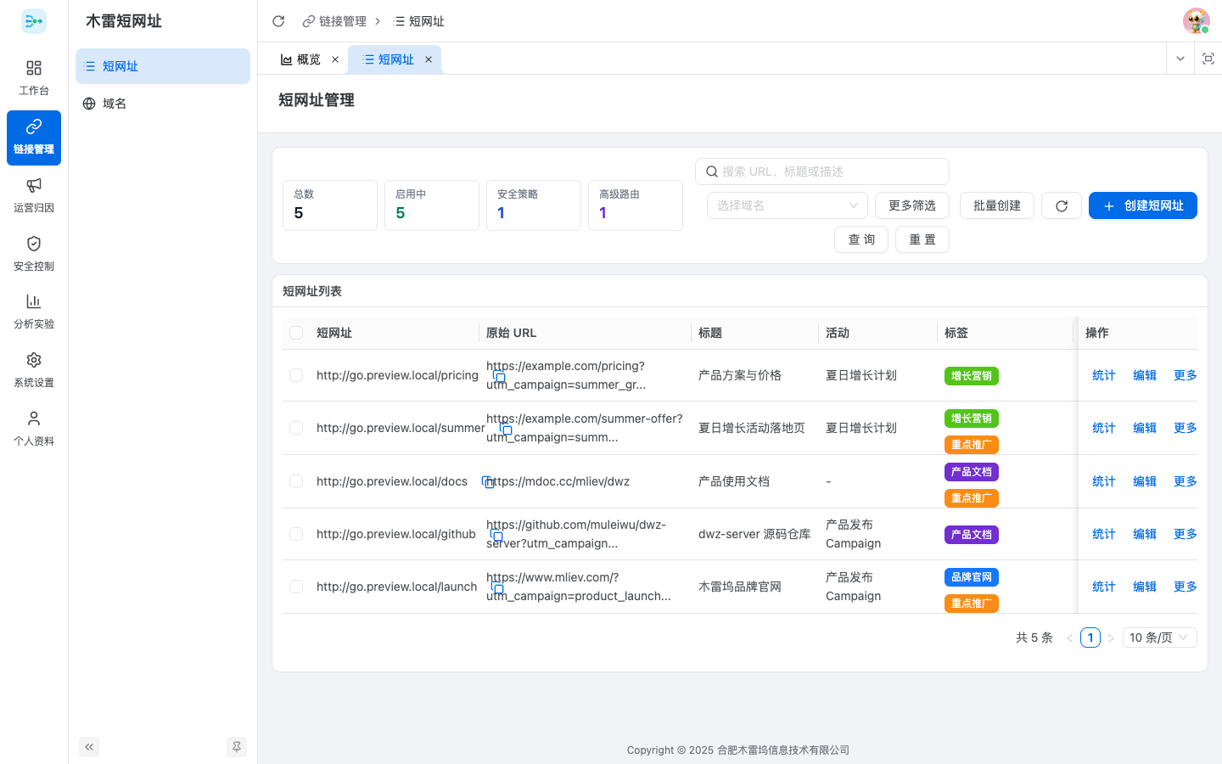
Task: Go to previous page arrow
Action: click(x=1069, y=638)
